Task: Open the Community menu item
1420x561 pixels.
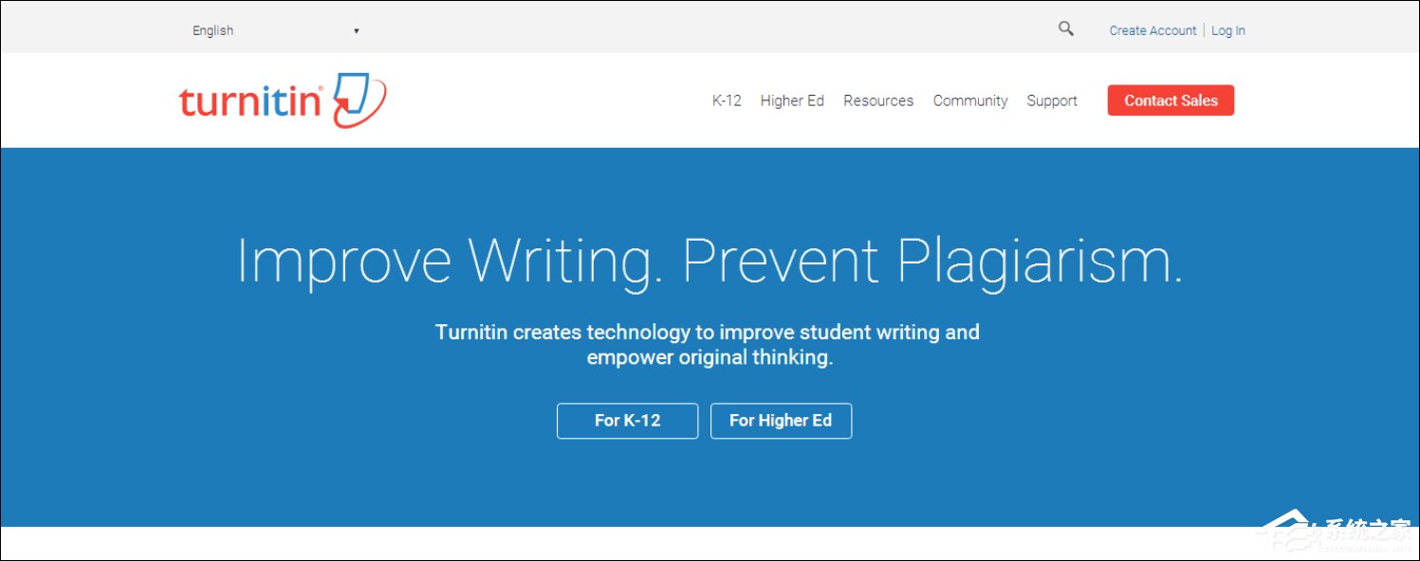Action: pyautogui.click(x=970, y=100)
